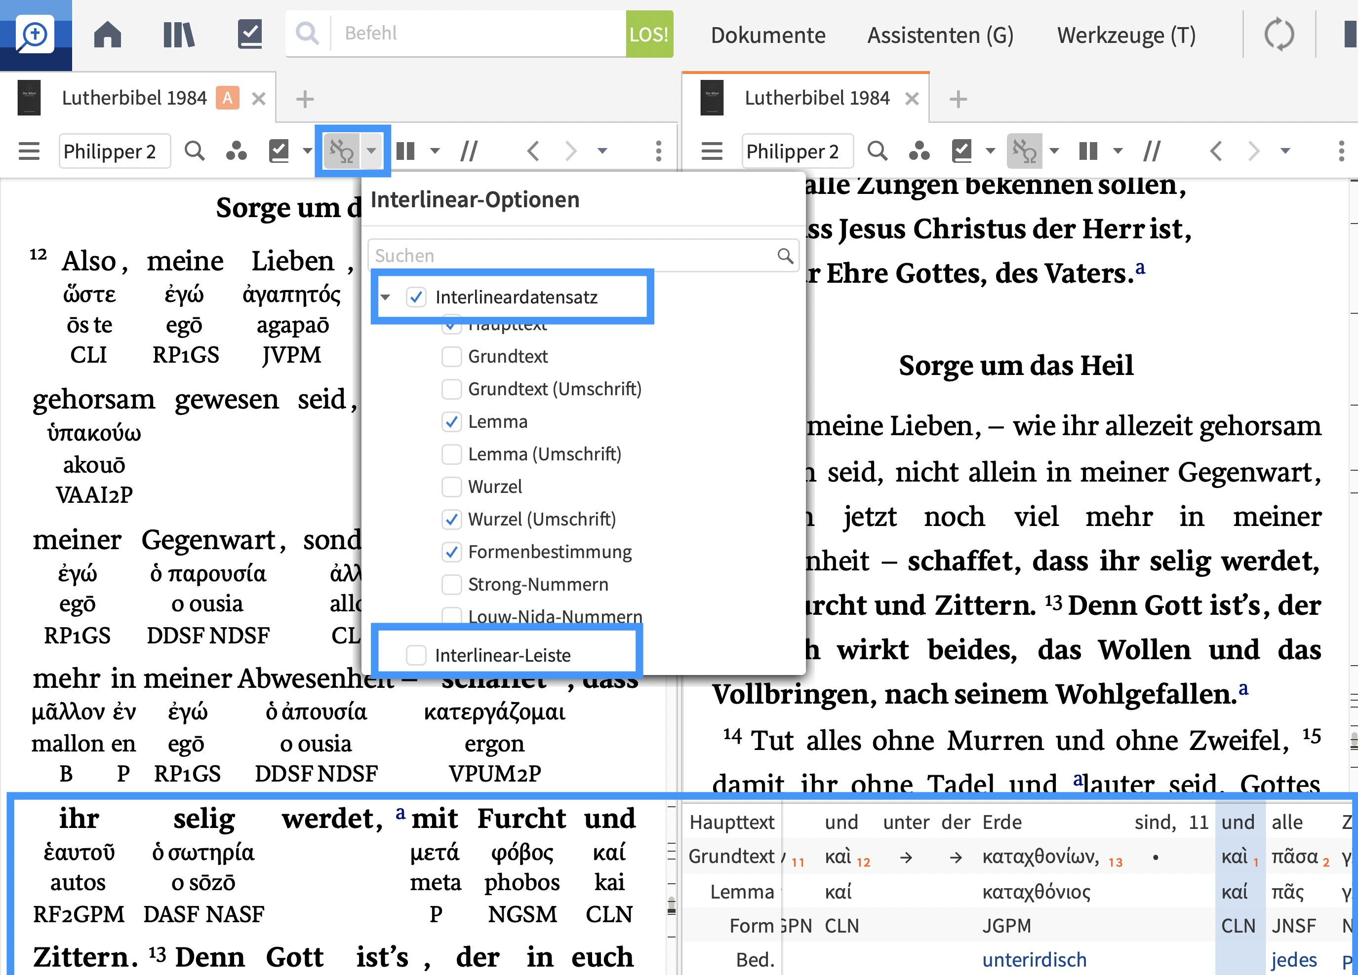The image size is (1358, 975).
Task: Click left panel parallel columns icon
Action: [x=405, y=150]
